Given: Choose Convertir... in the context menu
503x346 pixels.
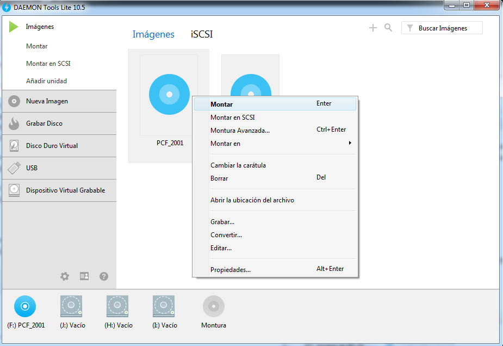Looking at the screenshot, I should click(275, 235).
